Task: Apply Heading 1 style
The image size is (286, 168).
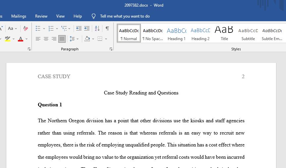Action: (177, 33)
